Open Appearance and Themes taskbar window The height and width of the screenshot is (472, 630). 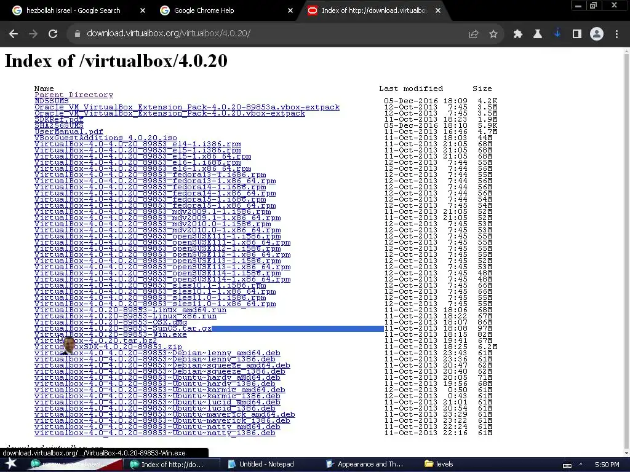pos(364,465)
